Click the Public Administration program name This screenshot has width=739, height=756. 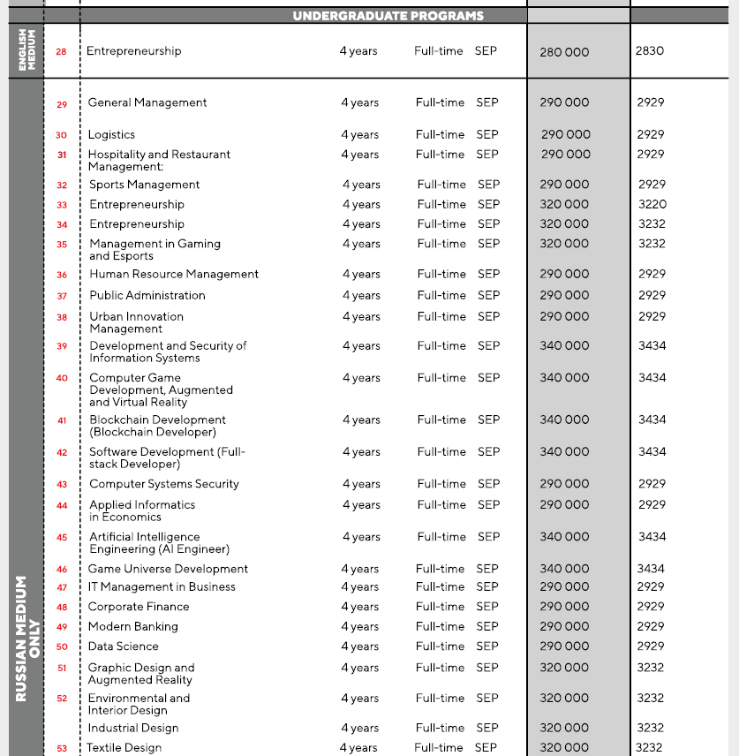pos(147,295)
